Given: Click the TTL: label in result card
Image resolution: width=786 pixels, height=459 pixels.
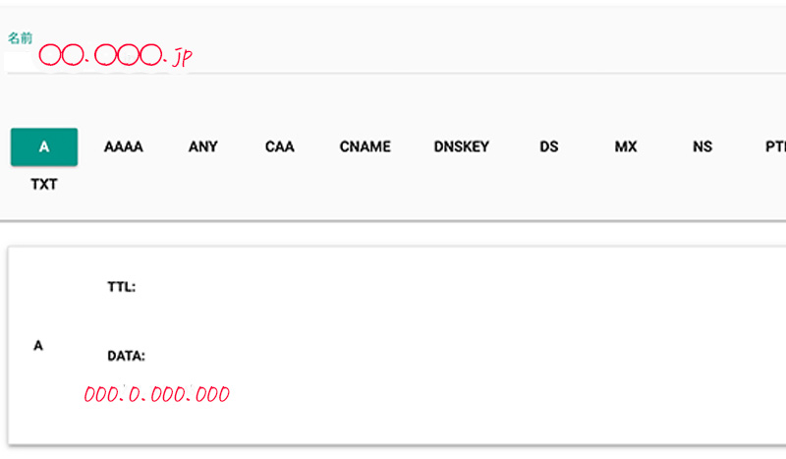Looking at the screenshot, I should pyautogui.click(x=121, y=287).
